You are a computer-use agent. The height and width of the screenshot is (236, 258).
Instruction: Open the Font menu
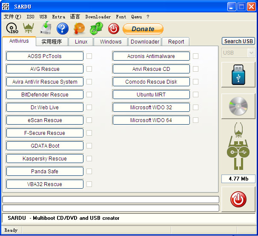(x=121, y=17)
